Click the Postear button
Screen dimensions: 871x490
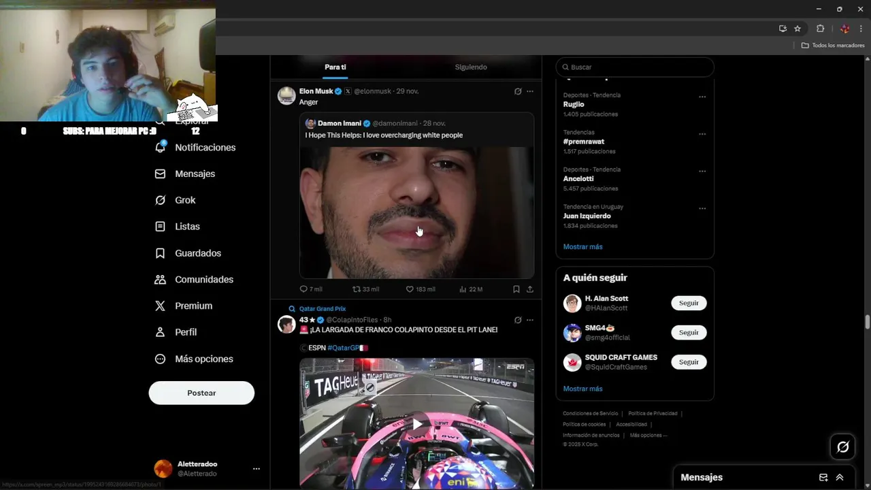(x=201, y=393)
